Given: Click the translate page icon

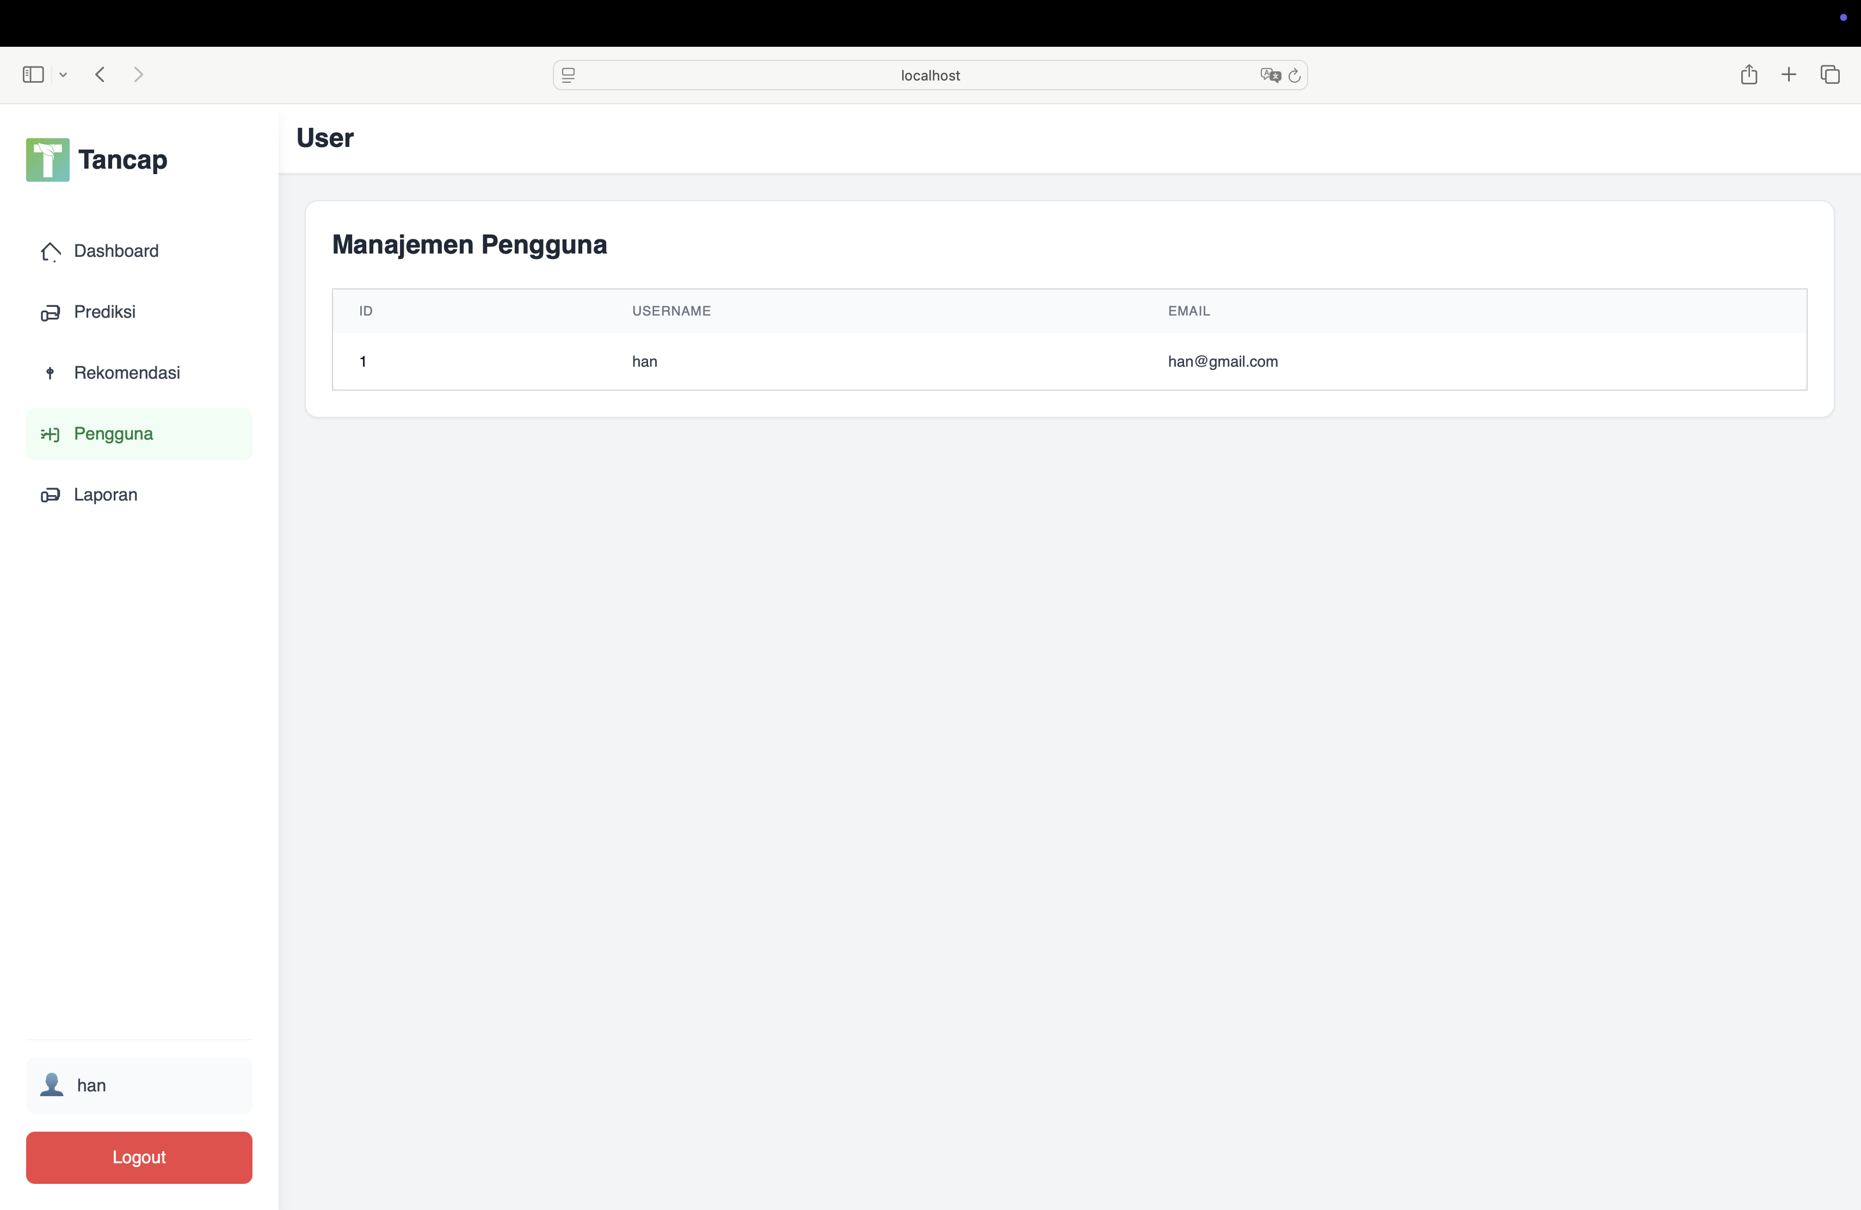Looking at the screenshot, I should (x=1270, y=75).
